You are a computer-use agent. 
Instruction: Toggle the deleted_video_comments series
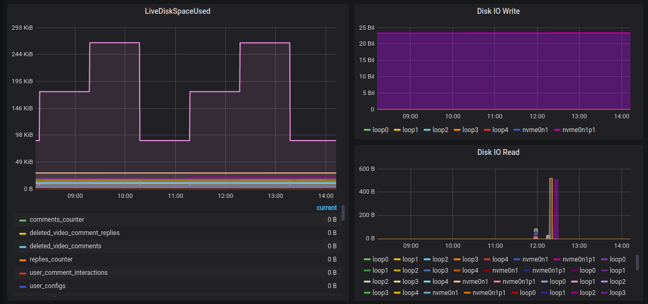(x=65, y=246)
